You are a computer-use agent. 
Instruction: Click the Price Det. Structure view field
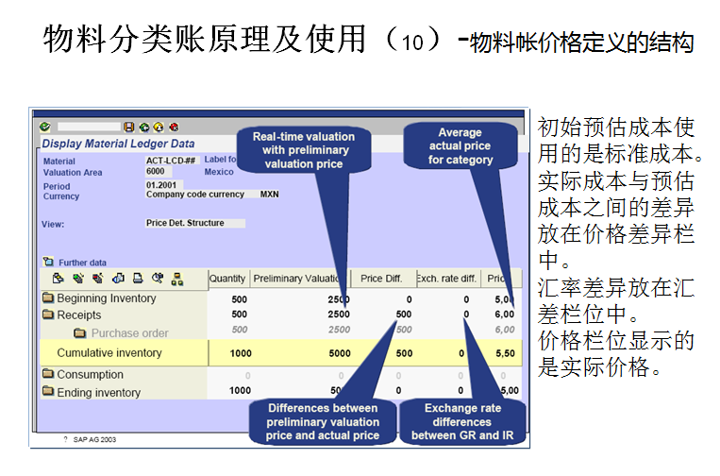pos(195,223)
